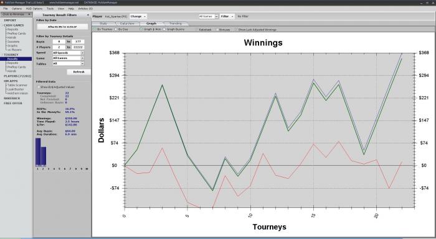Open Hands under Cash Games
This screenshot has height=239, width=436.
tap(11, 37)
